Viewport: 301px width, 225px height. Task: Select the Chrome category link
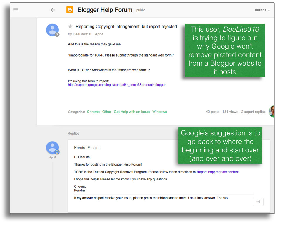(x=93, y=112)
